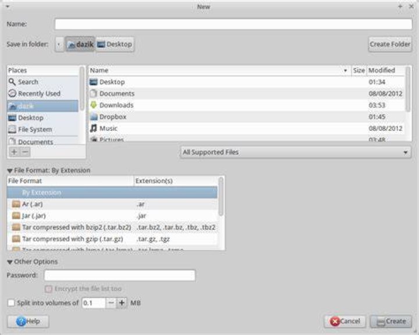Click the Search magnifier icon in Places
Screen dimensions: 419x335
(12, 81)
